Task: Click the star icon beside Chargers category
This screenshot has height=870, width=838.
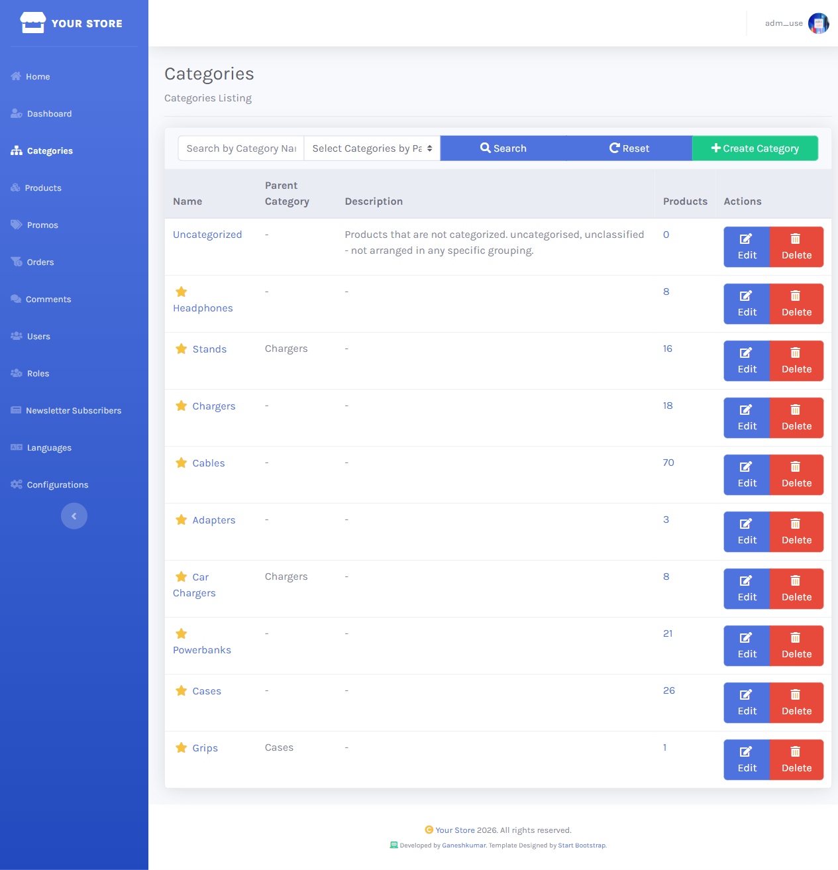Action: coord(182,406)
